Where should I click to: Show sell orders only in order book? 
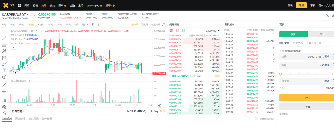(177, 31)
